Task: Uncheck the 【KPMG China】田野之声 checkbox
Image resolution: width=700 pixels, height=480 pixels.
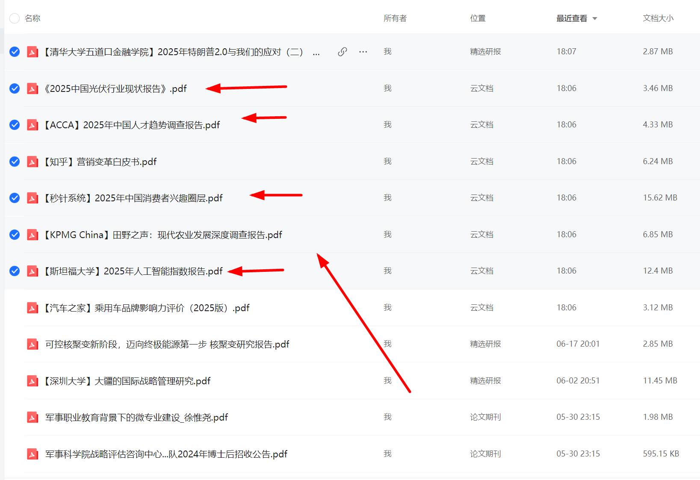Action: coord(15,235)
